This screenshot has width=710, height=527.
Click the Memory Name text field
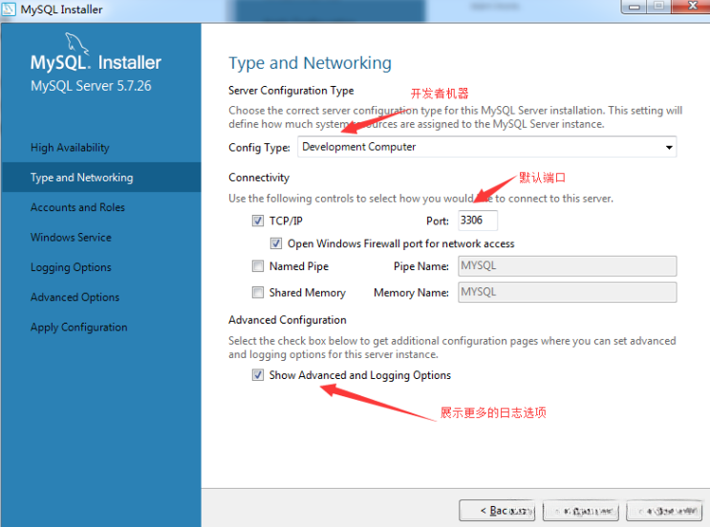pyautogui.click(x=567, y=292)
